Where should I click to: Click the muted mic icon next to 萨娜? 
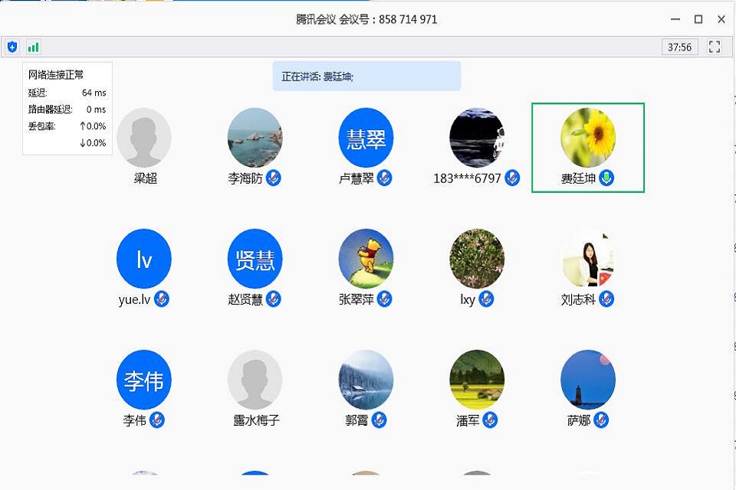click(601, 420)
